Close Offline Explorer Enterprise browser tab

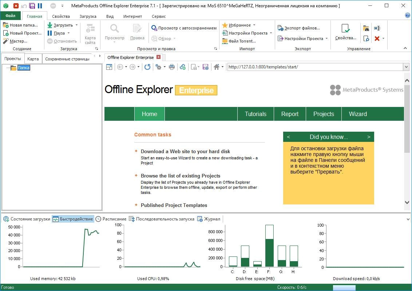click(x=158, y=57)
